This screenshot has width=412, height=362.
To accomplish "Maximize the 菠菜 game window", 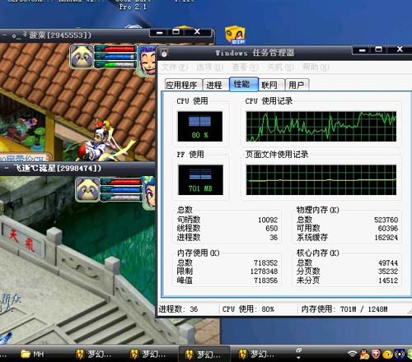I will pyautogui.click(x=176, y=32).
